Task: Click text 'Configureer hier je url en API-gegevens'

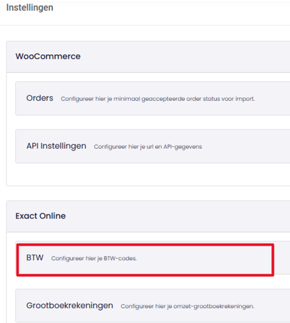Action: 148,147
